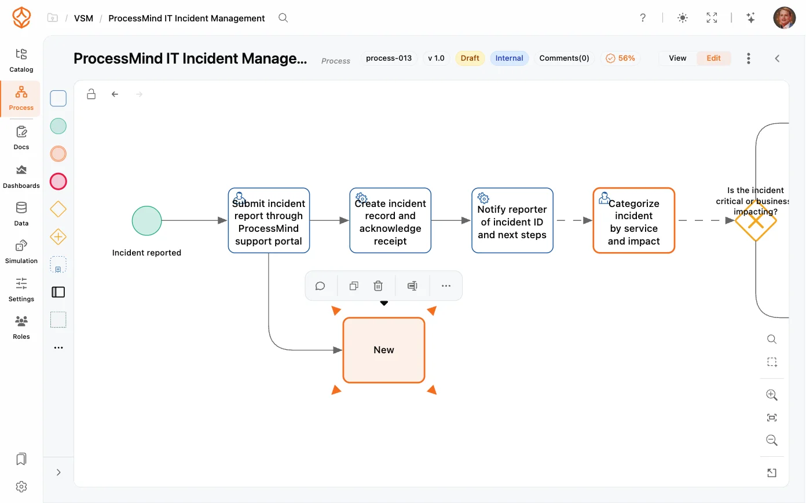Viewport: 806px width, 503px height.
Task: Navigate to the VSM breadcrumb
Action: coord(83,19)
